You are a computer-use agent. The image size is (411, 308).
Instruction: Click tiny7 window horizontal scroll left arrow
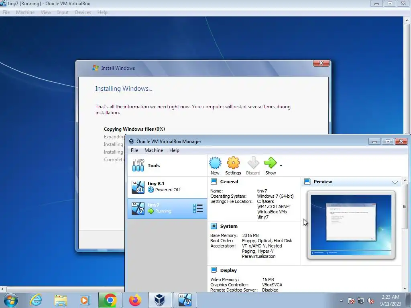click(x=2, y=289)
